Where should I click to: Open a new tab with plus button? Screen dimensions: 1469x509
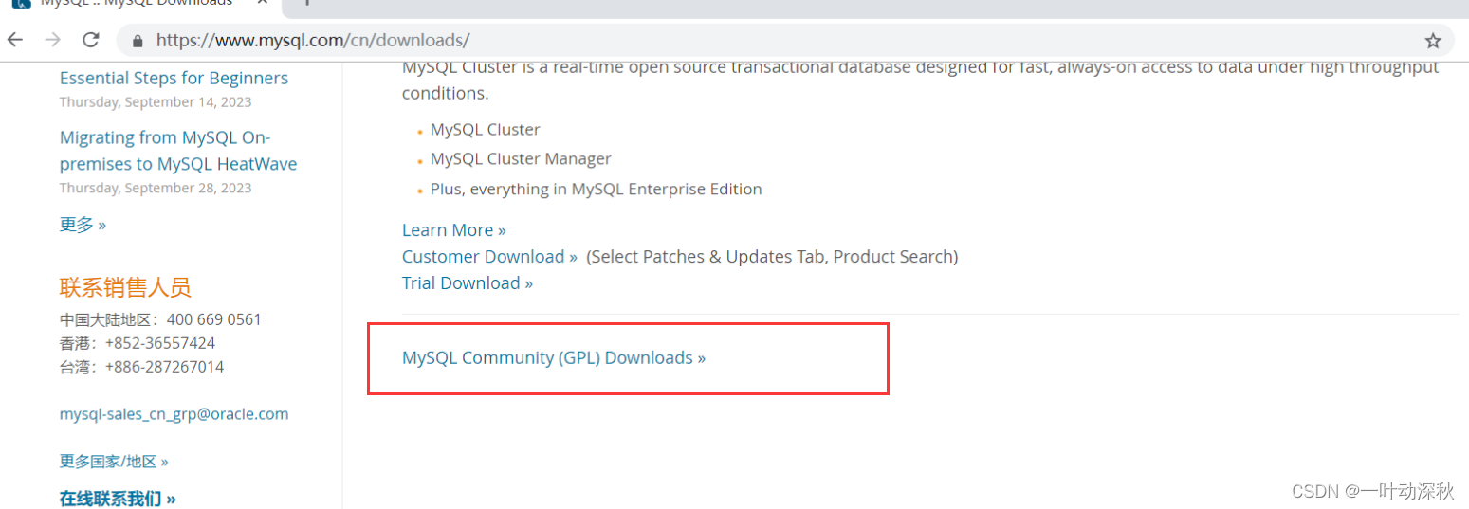coord(306,3)
